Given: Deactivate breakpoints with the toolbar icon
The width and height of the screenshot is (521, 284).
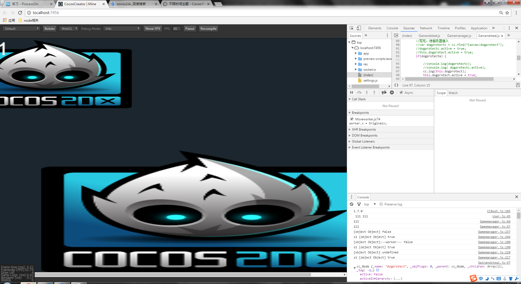Looking at the screenshot, I should tap(384, 93).
